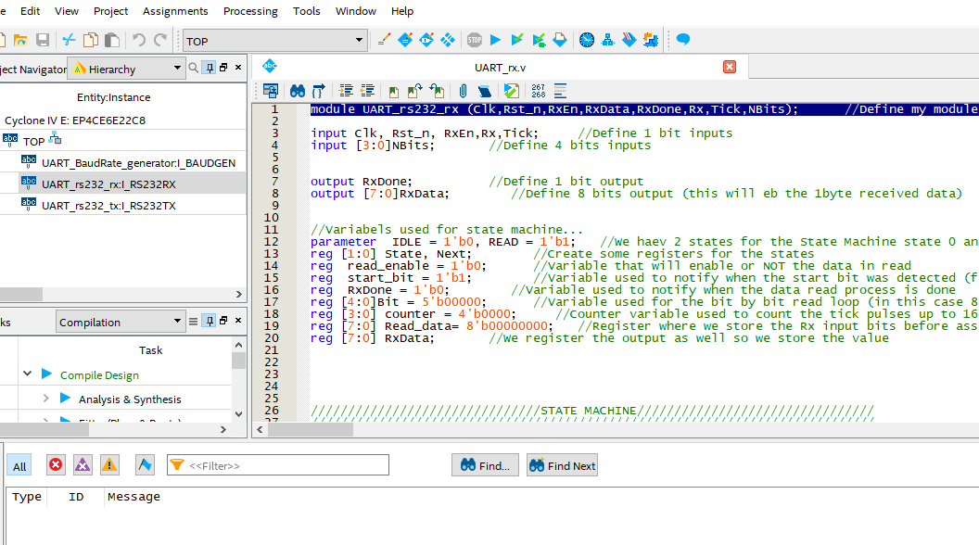979x545 pixels.
Task: Start Analysis & Elaboration checkmark-arrow icon
Action: [517, 40]
